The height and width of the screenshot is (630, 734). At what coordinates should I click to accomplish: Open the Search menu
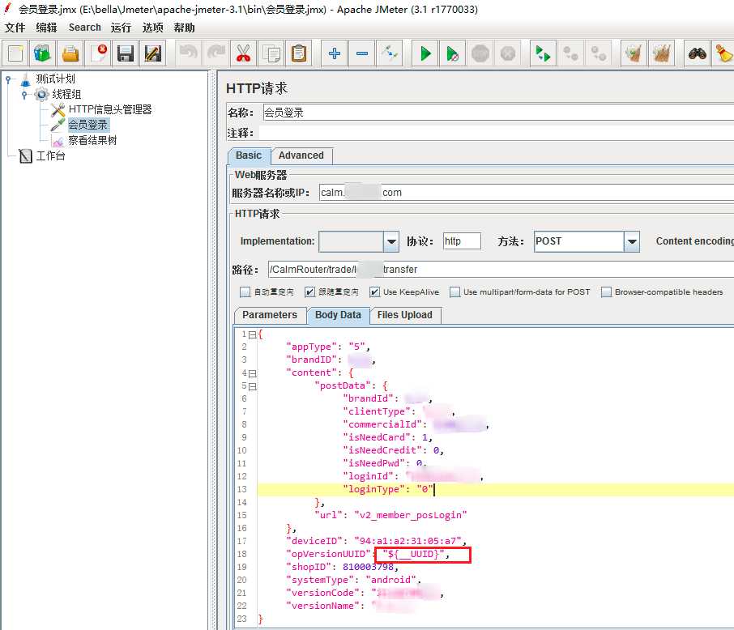85,28
